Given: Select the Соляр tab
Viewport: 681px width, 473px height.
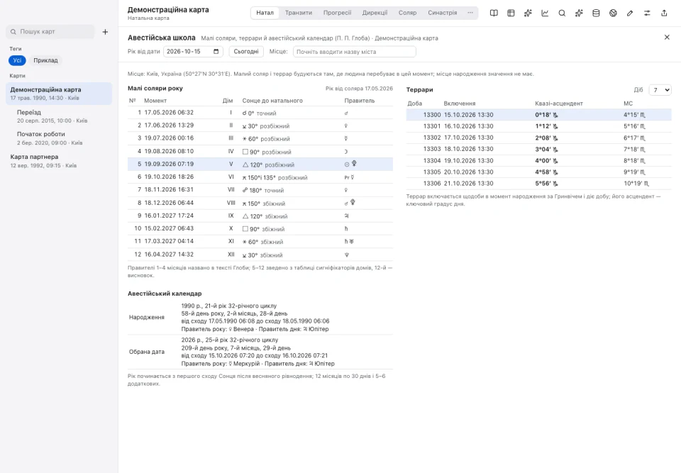Looking at the screenshot, I should 407,13.
